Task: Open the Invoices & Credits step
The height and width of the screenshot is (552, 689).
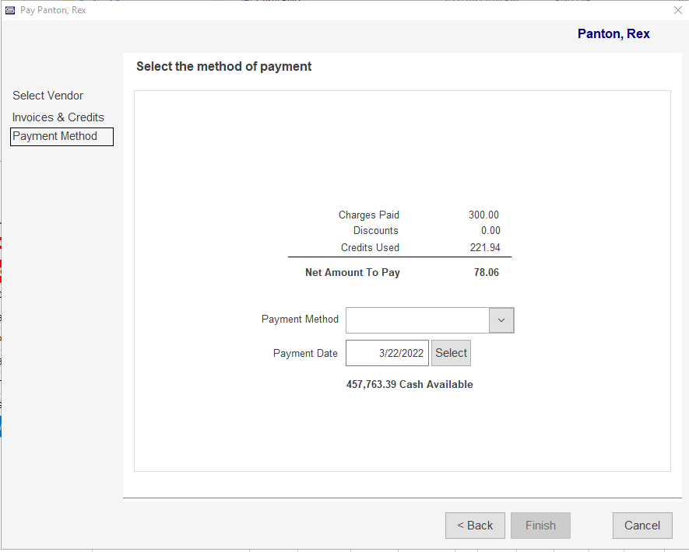Action: tap(58, 117)
